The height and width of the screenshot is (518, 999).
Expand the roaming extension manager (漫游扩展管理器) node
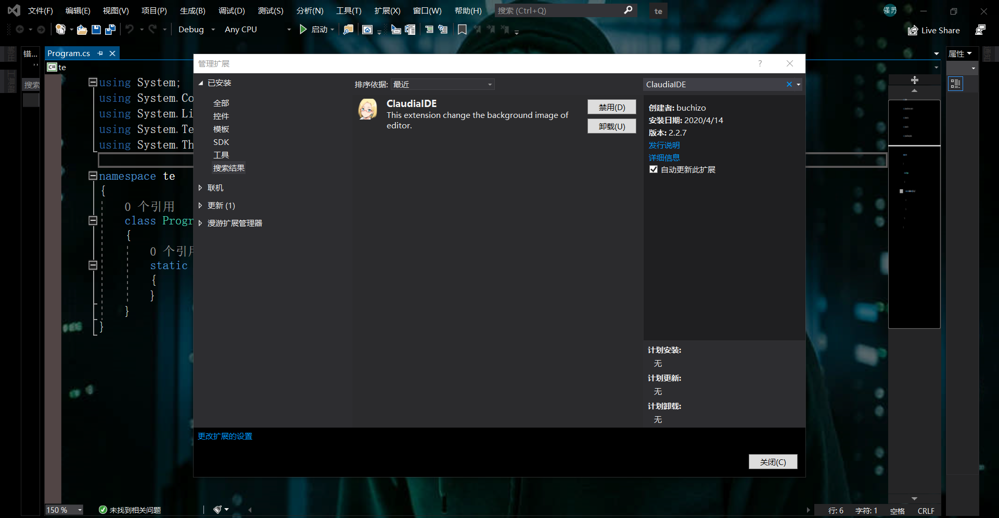200,223
